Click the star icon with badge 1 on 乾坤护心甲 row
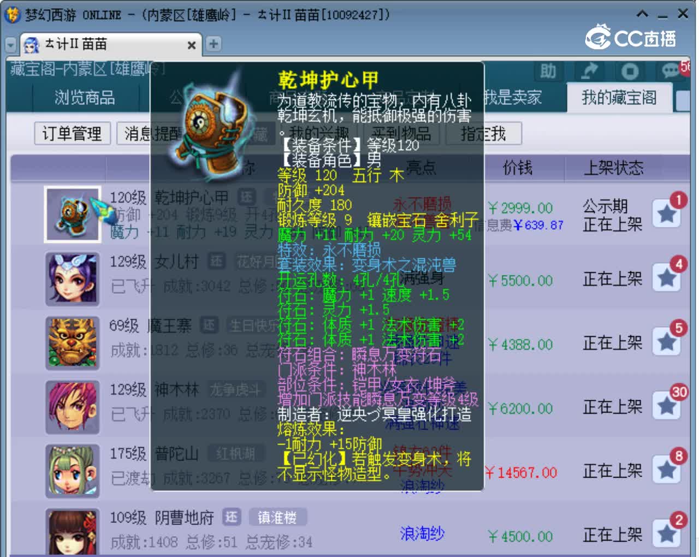Image resolution: width=699 pixels, height=557 pixels. pos(666,214)
